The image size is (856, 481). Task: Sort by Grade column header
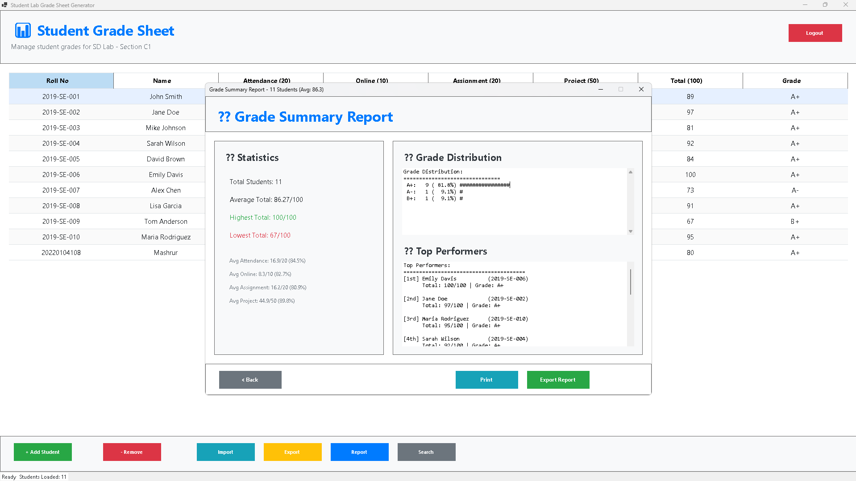click(795, 81)
